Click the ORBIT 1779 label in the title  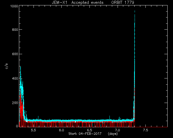click(x=122, y=2)
